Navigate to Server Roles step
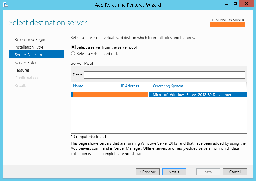This screenshot has width=256, height=181. point(26,63)
